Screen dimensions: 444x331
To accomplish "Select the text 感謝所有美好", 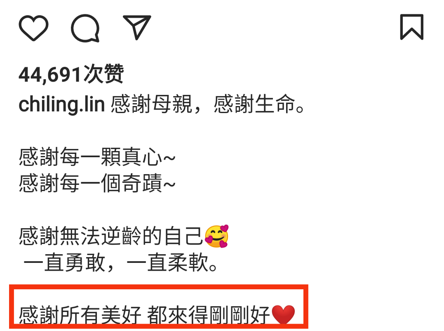I will [80, 315].
